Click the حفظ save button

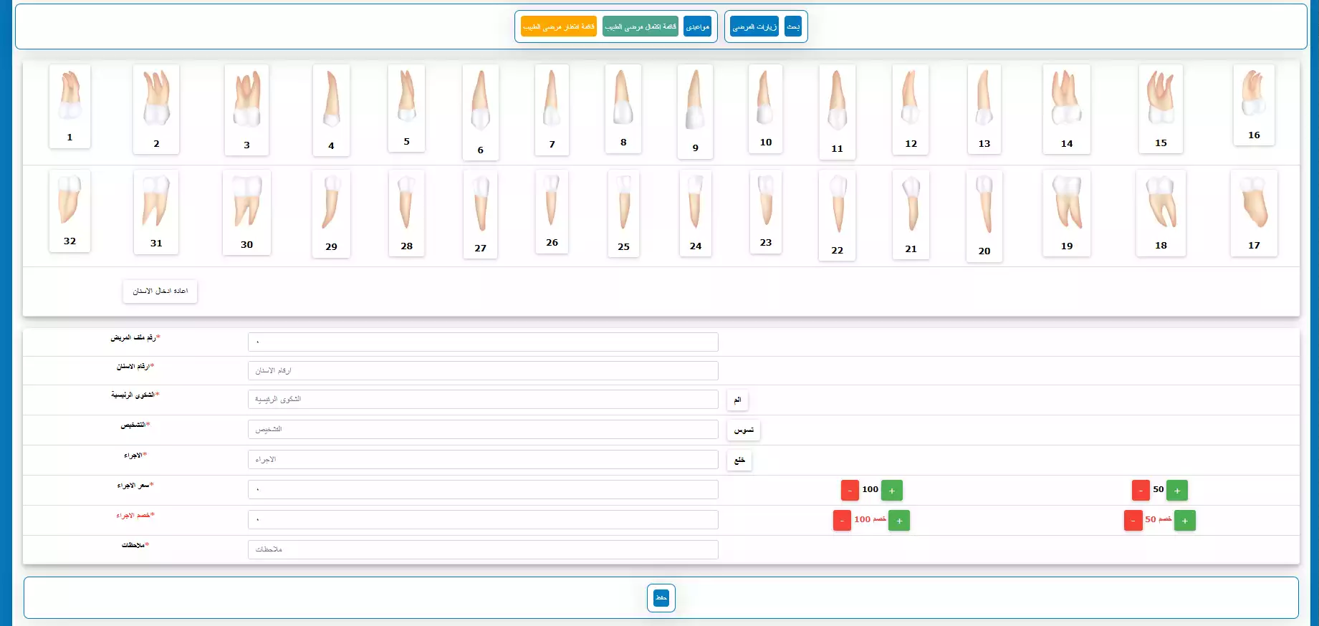pos(661,597)
